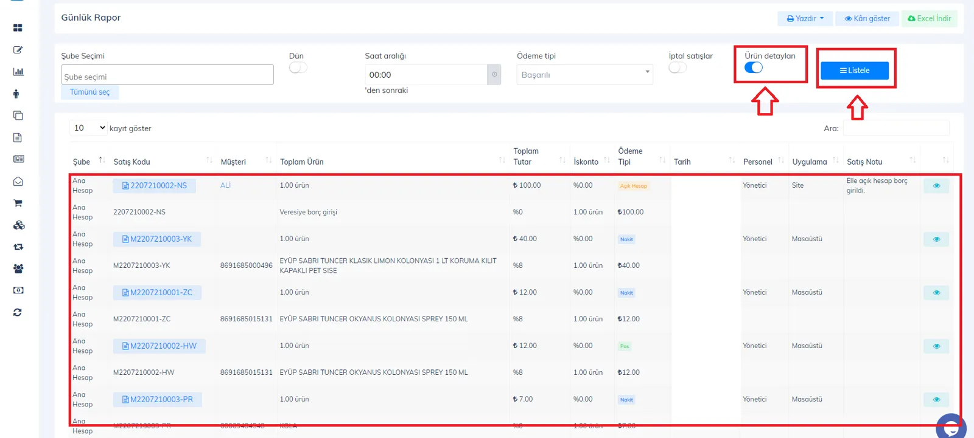The image size is (974, 438).
Task: Open the Yazdır dropdown button
Action: point(805,18)
